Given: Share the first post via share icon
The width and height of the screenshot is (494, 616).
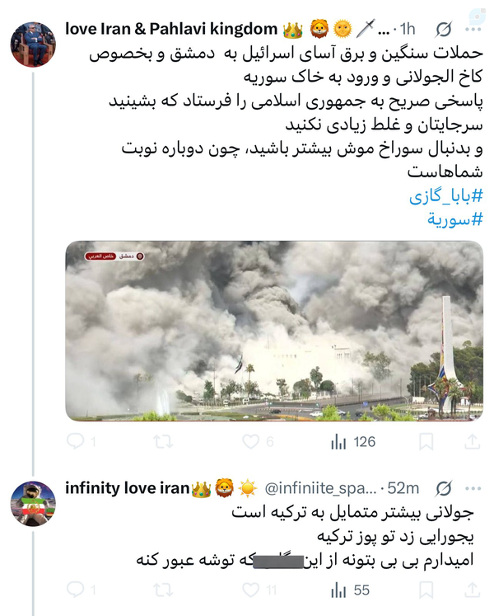Looking at the screenshot, I should click(x=473, y=441).
